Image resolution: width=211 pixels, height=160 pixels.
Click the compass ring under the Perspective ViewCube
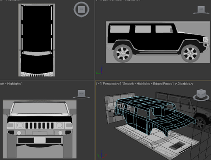[x=201, y=98]
